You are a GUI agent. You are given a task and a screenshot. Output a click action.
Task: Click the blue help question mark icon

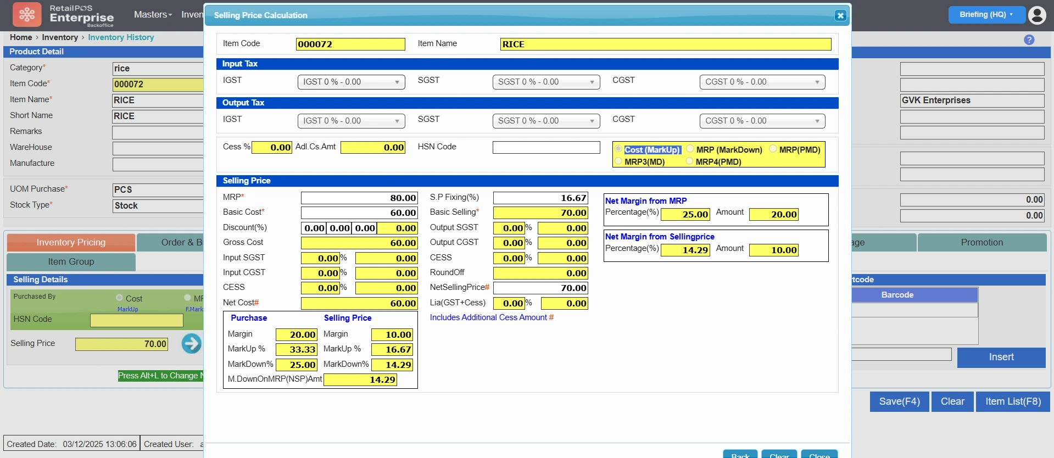click(1029, 40)
